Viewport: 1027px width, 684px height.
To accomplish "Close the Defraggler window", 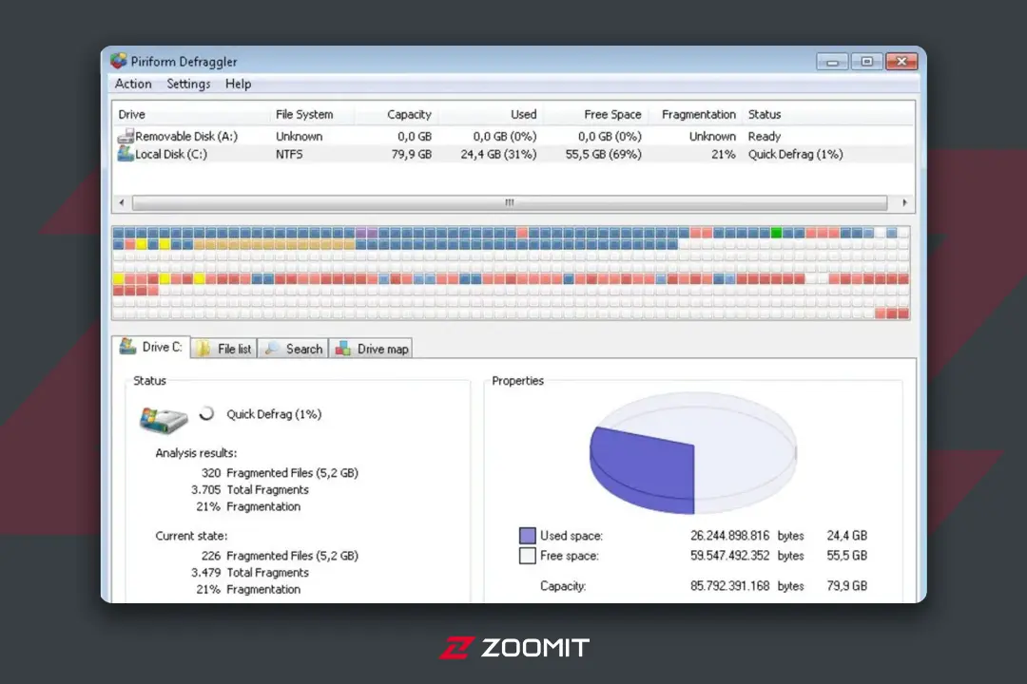I will 901,62.
